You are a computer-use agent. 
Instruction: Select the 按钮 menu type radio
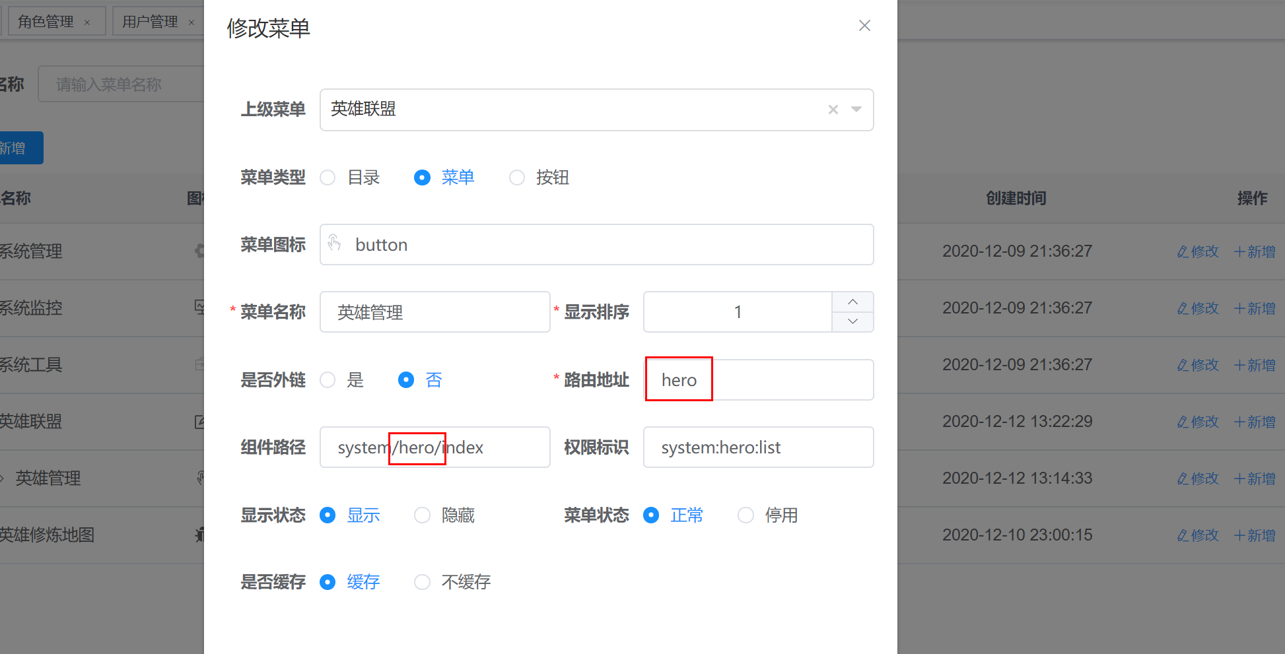tap(516, 178)
